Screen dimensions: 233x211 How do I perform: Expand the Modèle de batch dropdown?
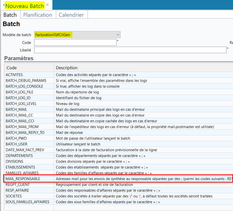118,35
